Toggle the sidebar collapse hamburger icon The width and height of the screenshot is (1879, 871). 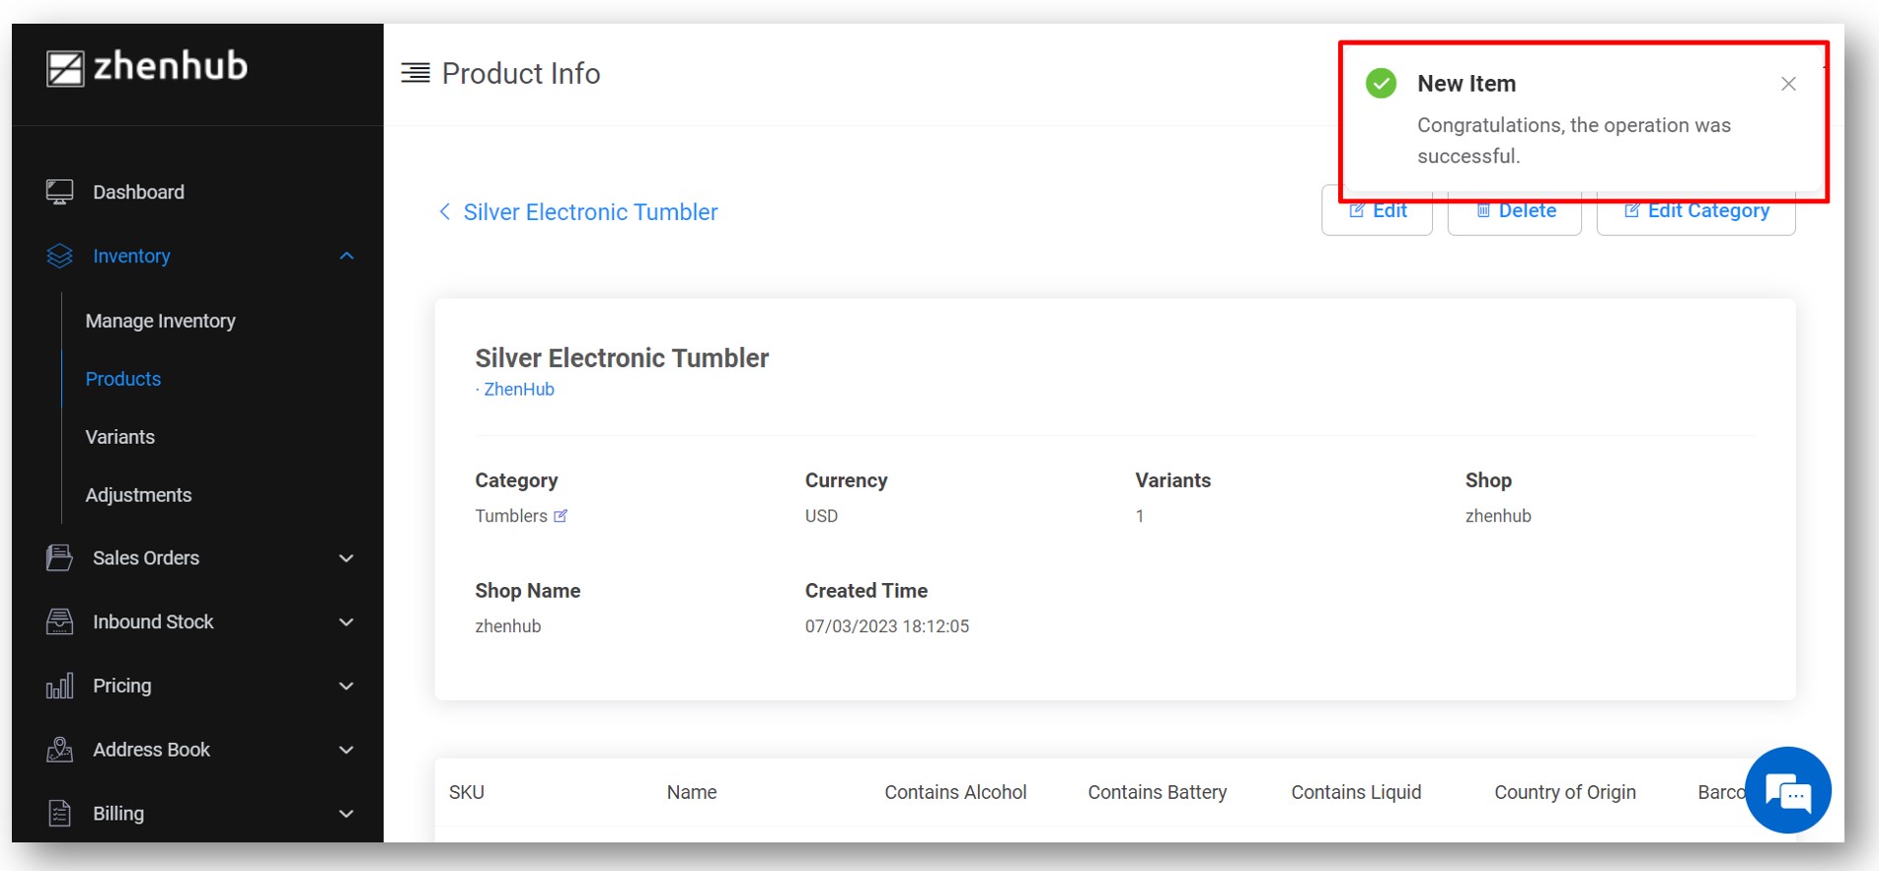point(415,73)
